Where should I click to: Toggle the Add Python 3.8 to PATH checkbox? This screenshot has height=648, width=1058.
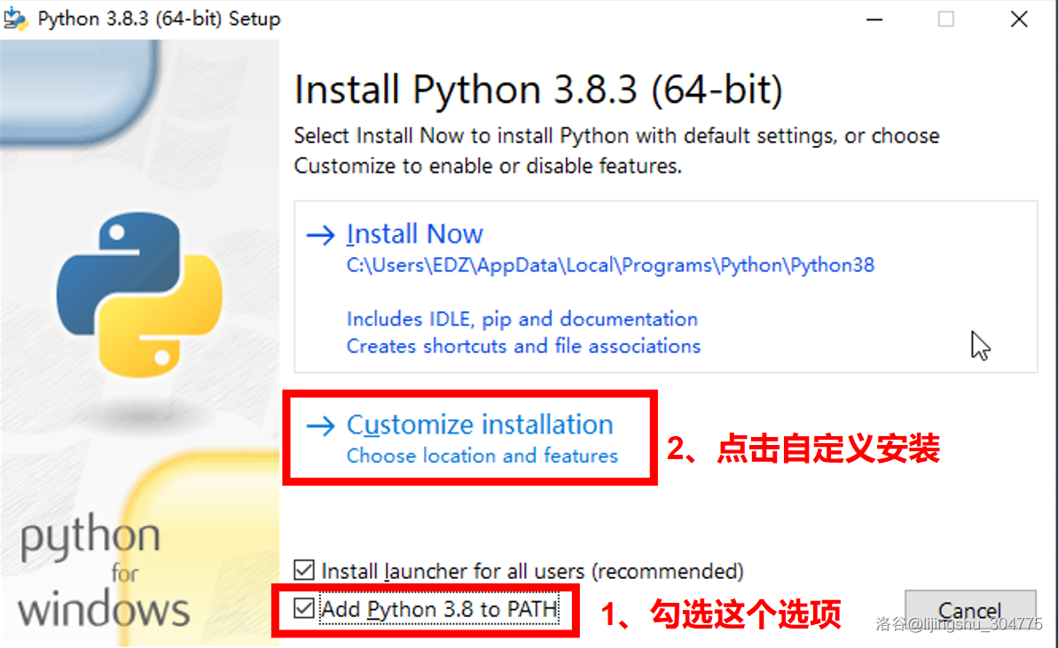(x=304, y=609)
